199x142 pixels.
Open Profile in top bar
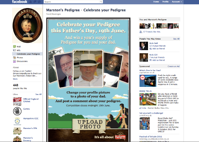point(165,2)
